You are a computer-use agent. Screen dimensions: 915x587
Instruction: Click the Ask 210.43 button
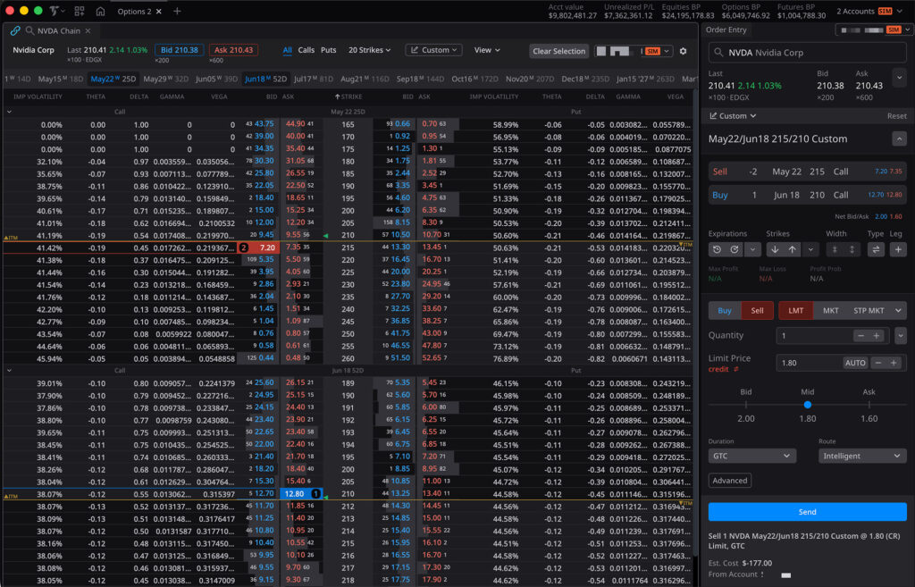(x=233, y=50)
